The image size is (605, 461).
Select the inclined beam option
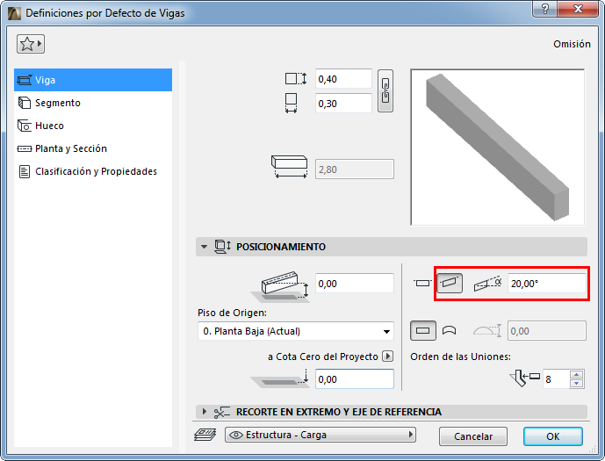(450, 283)
